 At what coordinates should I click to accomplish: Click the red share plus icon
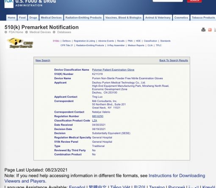coord(210,30)
